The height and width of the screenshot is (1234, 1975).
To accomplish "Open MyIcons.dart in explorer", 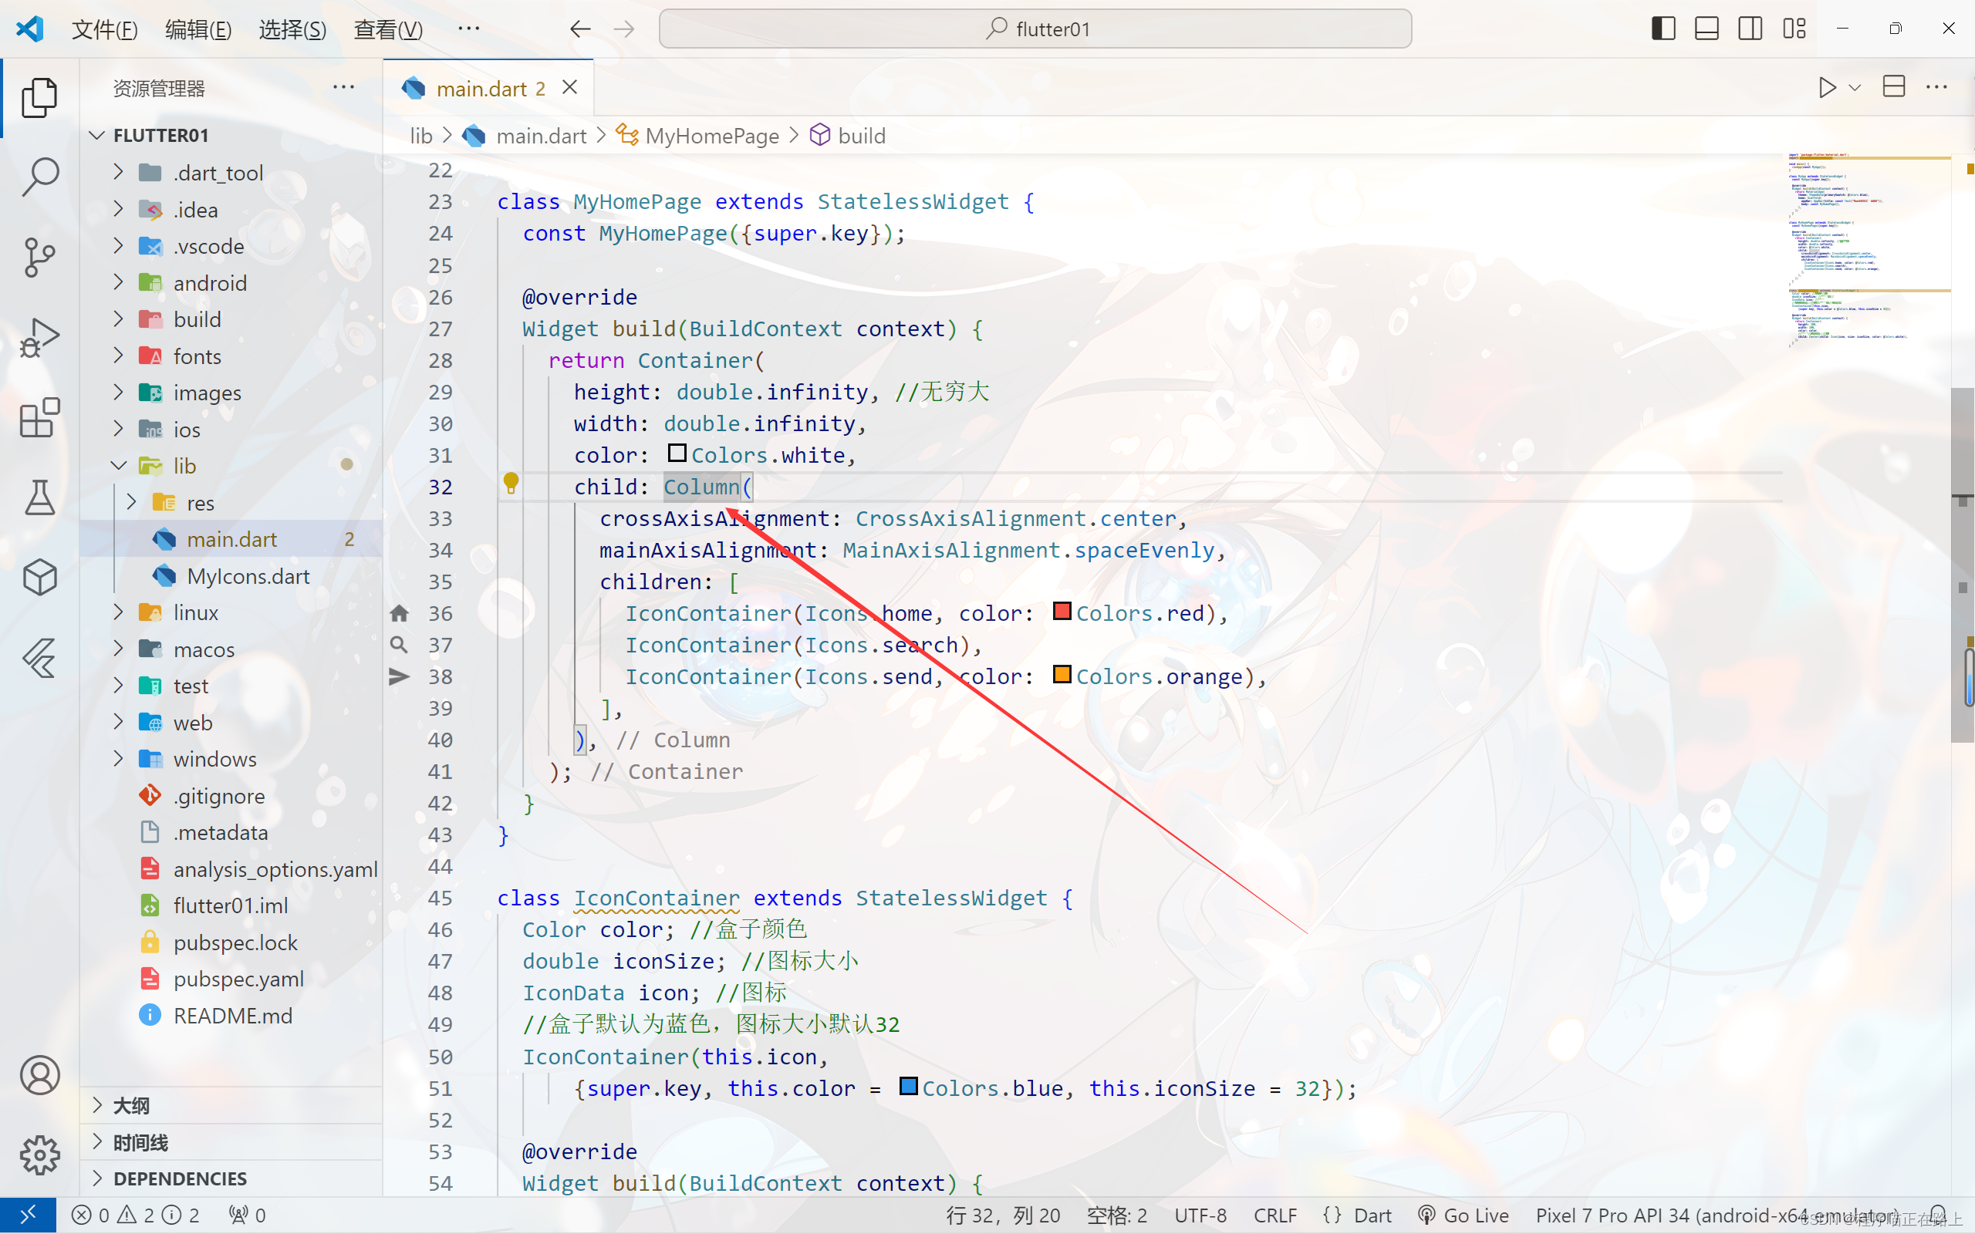I will (248, 576).
